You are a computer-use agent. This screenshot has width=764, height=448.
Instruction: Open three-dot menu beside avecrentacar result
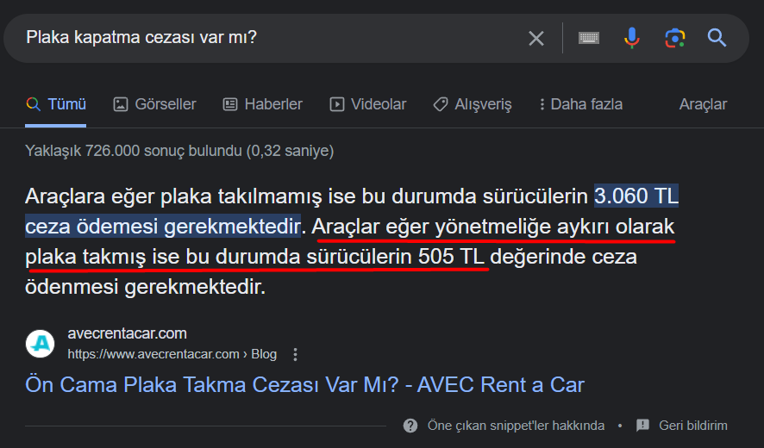tap(296, 354)
